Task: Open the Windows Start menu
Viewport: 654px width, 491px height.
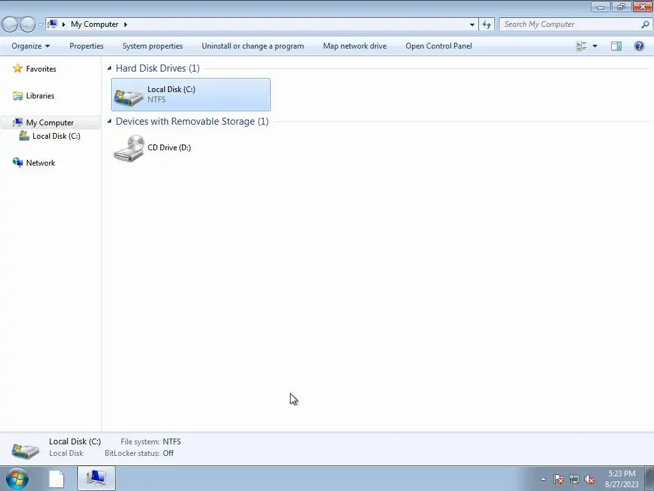Action: [17, 478]
